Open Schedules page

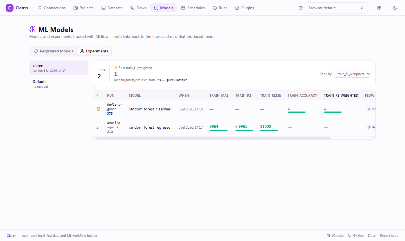click(x=193, y=8)
